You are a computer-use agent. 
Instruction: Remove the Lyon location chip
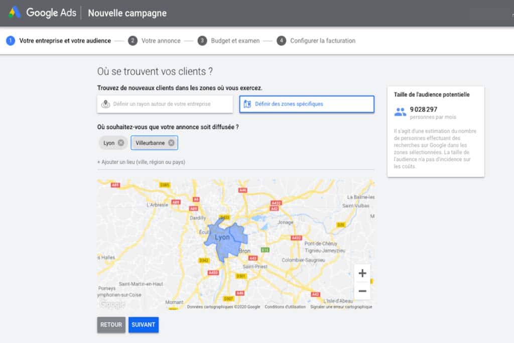(121, 143)
